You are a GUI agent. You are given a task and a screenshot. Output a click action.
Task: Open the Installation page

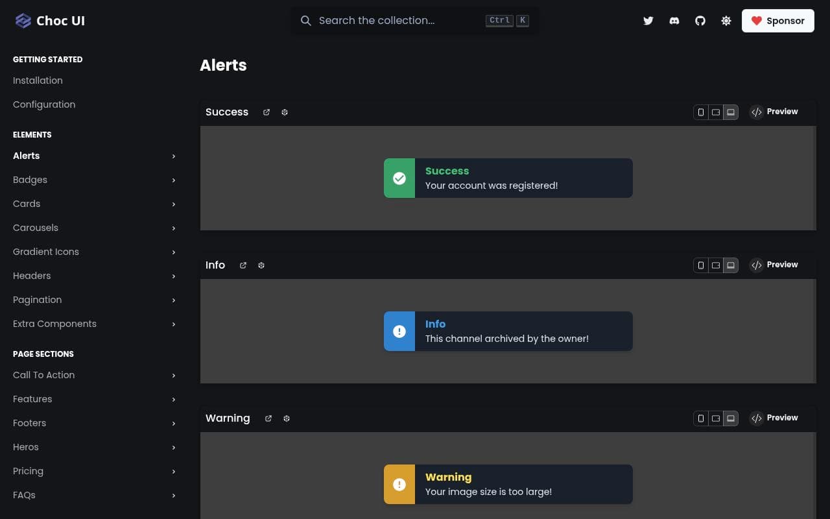pos(38,80)
